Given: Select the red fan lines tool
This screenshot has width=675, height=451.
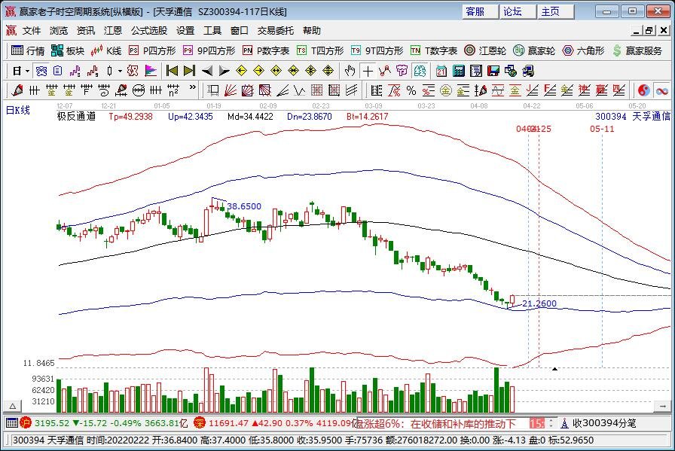Looking at the screenshot, I should point(231,90).
